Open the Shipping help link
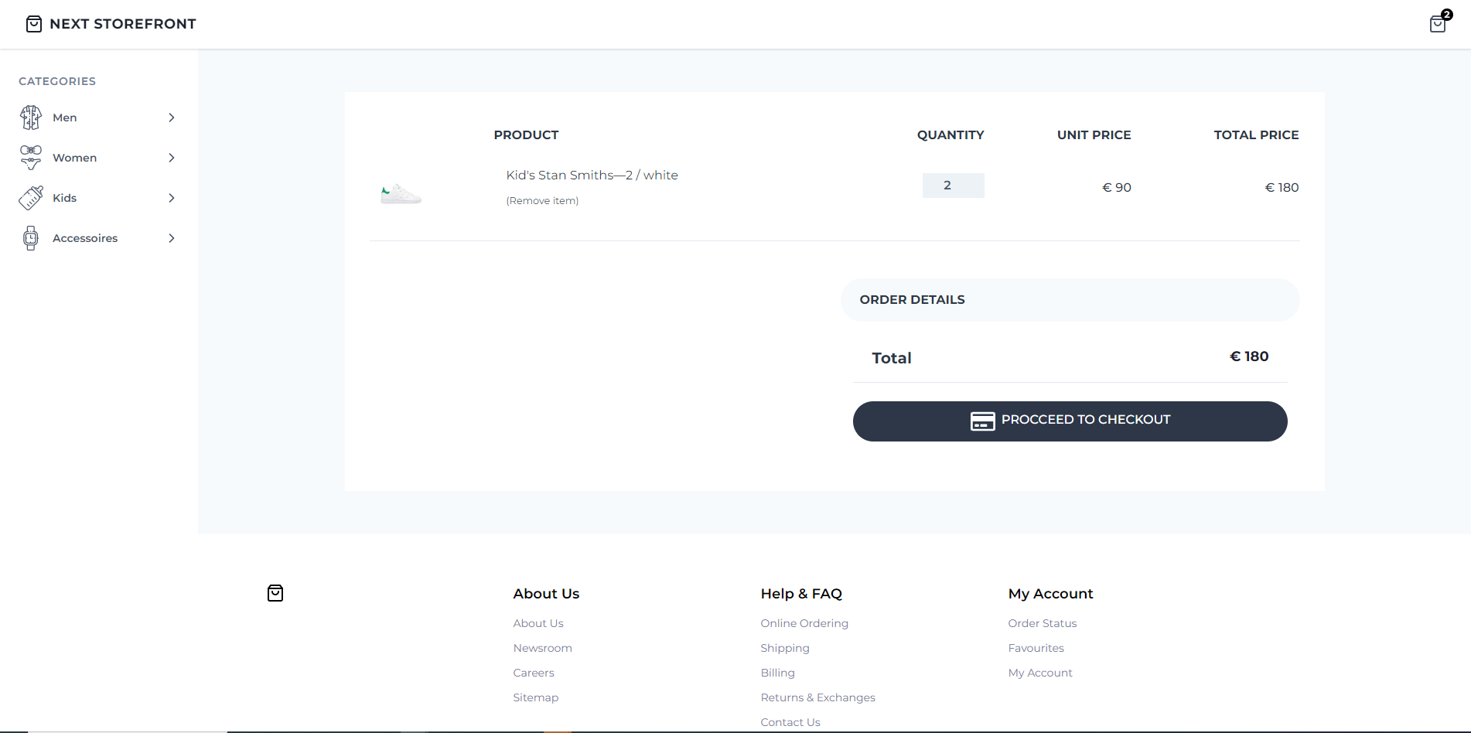 [785, 648]
